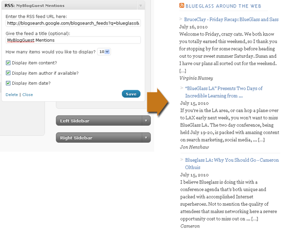Open Blueglass LA Why You Should Go link
The width and height of the screenshot is (286, 237).
232,164
